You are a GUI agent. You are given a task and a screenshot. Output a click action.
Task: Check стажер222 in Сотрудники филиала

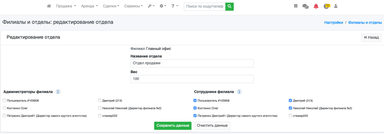(290, 116)
